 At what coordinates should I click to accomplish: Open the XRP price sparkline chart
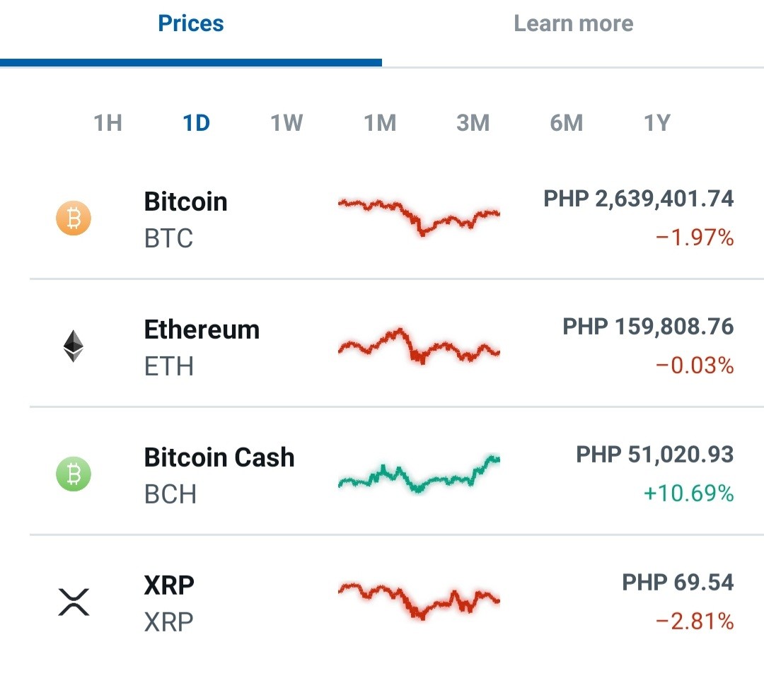pos(419,601)
